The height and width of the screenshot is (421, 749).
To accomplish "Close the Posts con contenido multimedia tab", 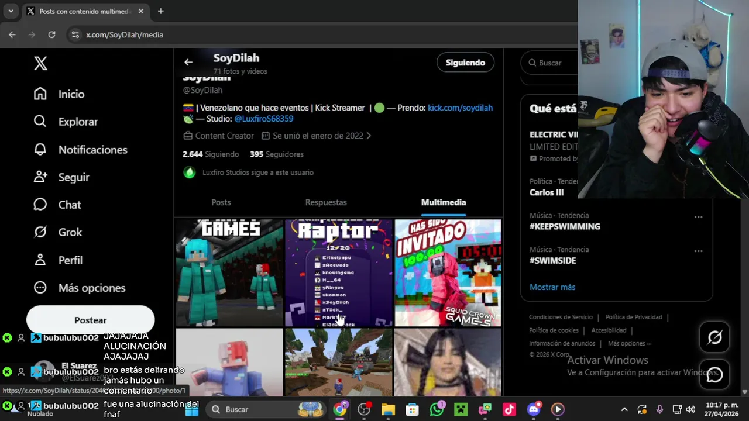I will coord(140,11).
